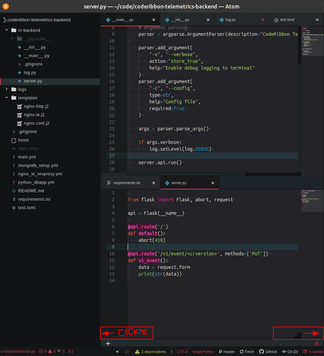Click master branch in status bar
This screenshot has width=324, height=356.
(x=227, y=352)
